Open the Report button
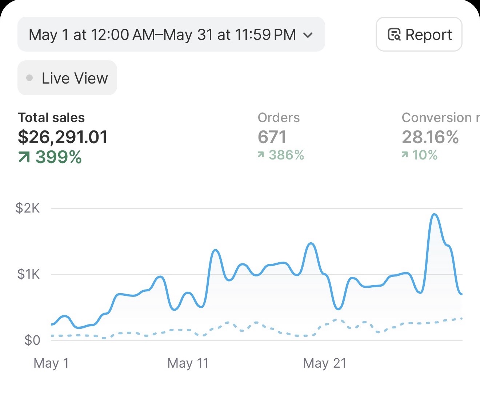Image resolution: width=480 pixels, height=396 pixels. pos(419,35)
